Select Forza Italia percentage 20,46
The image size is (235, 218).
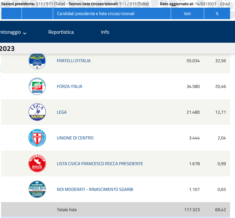coord(221,87)
